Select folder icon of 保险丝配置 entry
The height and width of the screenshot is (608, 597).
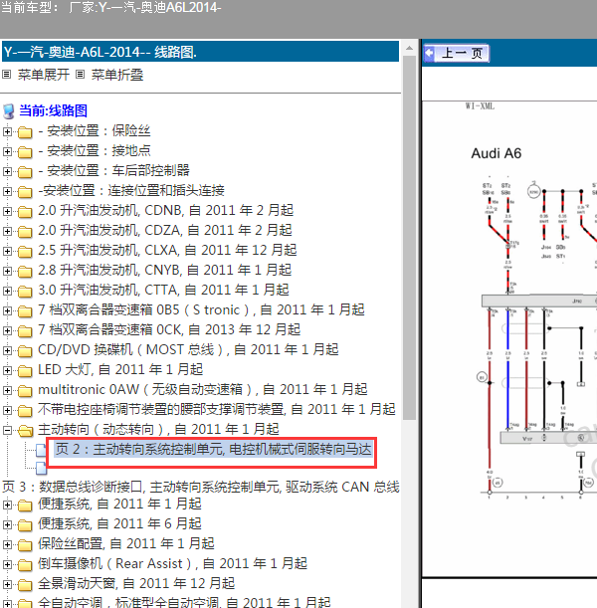click(x=25, y=545)
